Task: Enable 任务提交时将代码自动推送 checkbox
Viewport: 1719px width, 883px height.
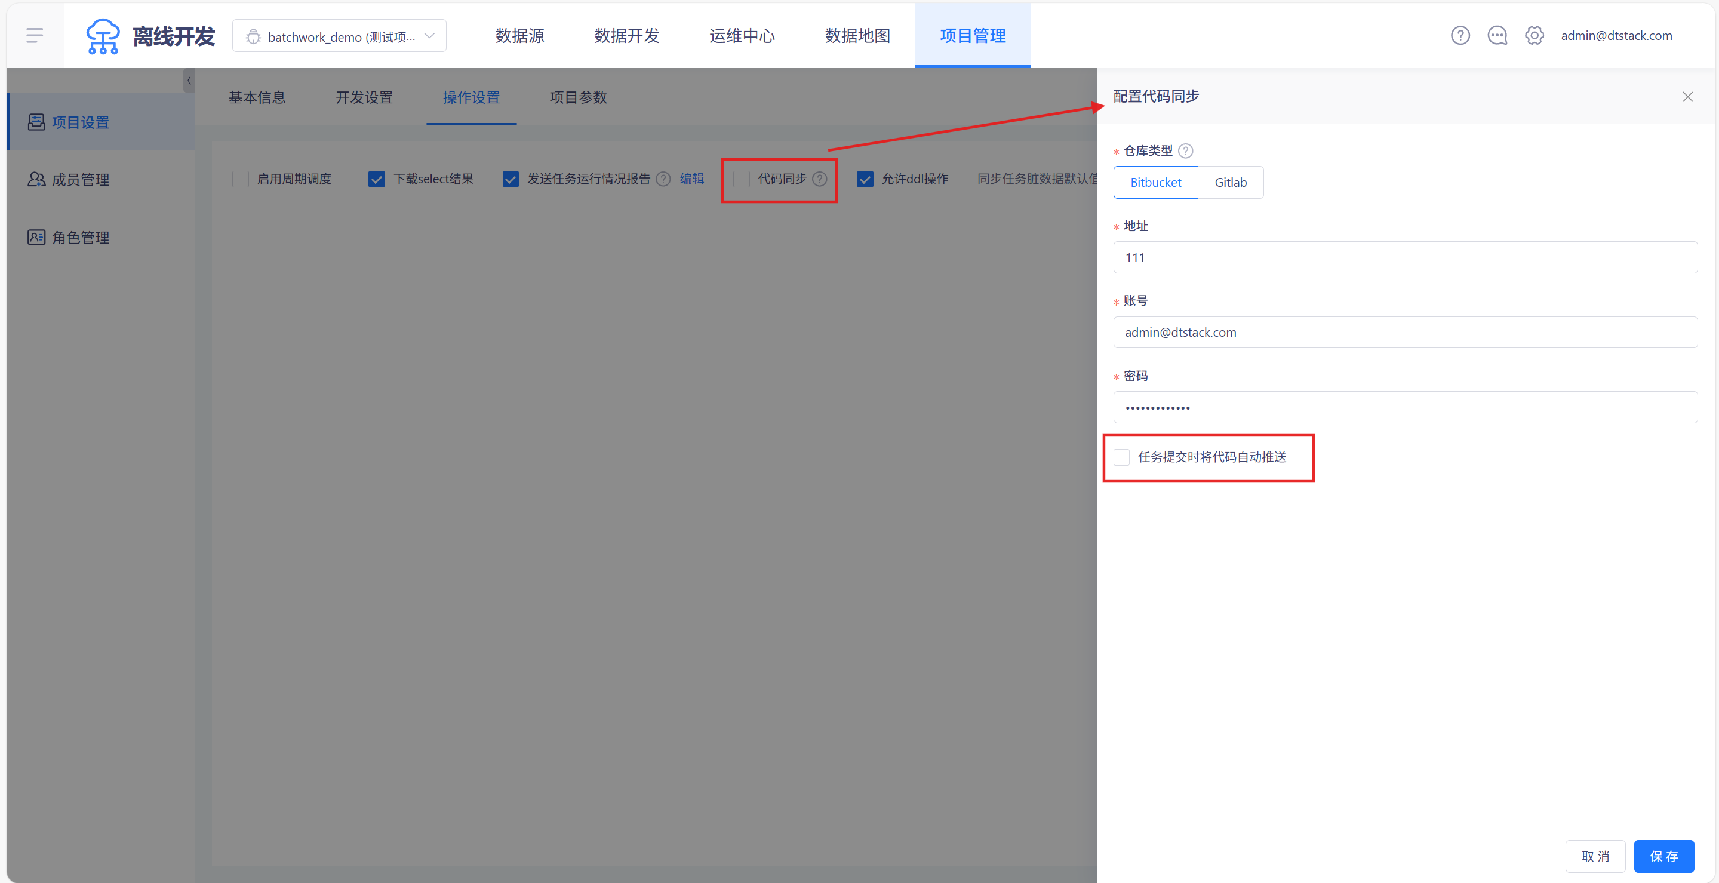Action: click(1122, 457)
